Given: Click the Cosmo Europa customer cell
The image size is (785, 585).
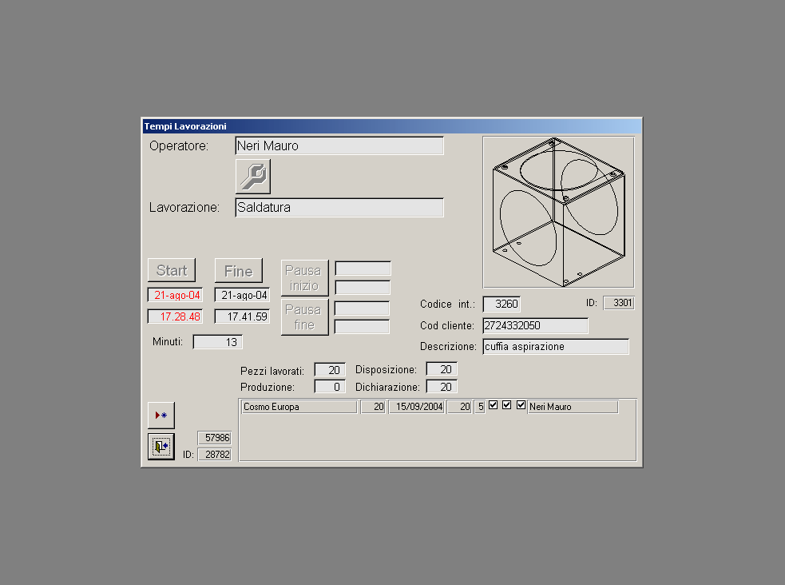Looking at the screenshot, I should pyautogui.click(x=299, y=407).
